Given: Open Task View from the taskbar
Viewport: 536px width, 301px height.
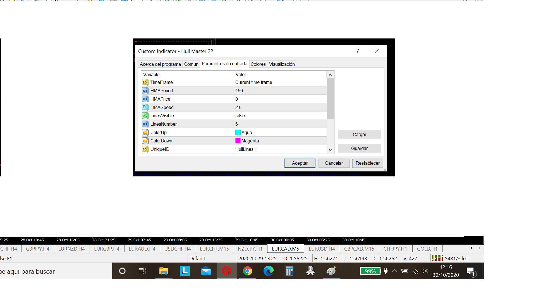Looking at the screenshot, I should (x=142, y=271).
